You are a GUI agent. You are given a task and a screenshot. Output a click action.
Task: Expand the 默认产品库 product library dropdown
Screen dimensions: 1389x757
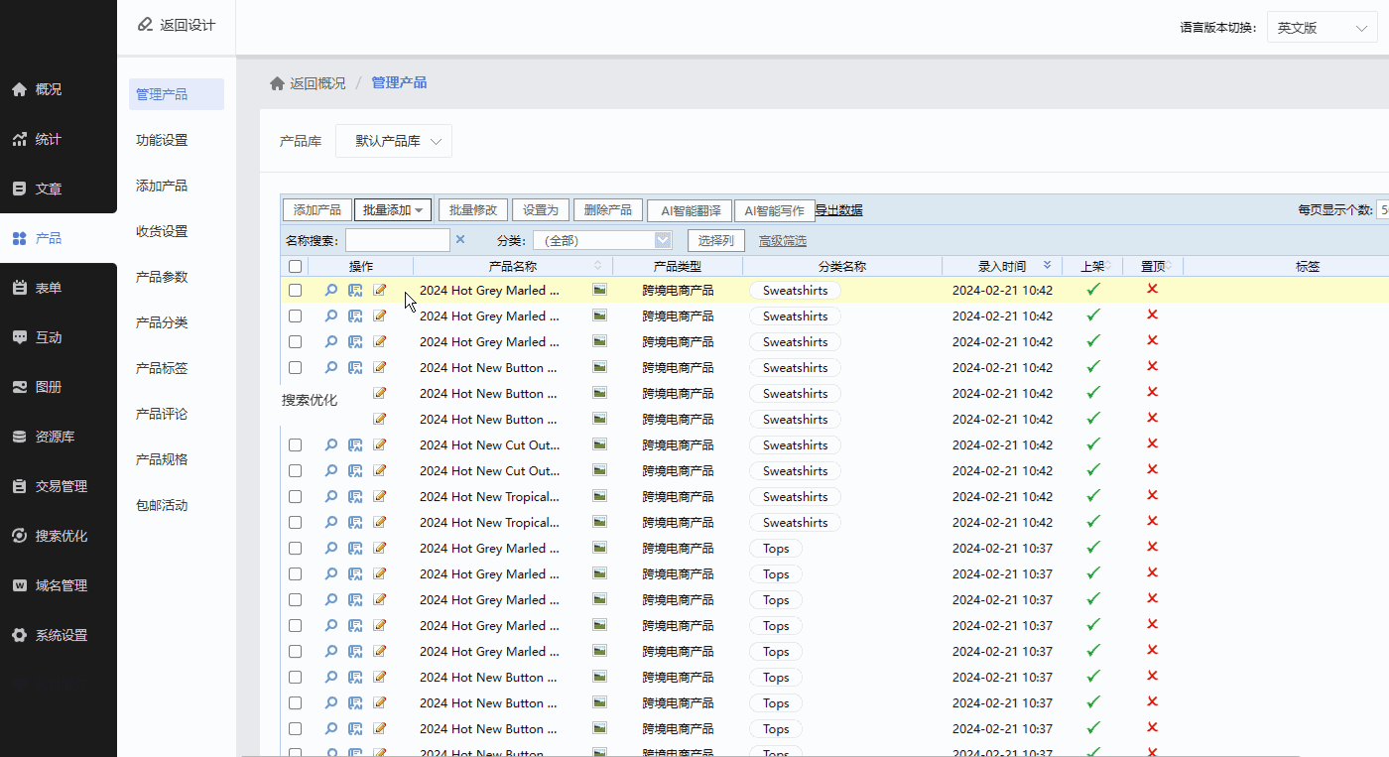click(x=394, y=141)
